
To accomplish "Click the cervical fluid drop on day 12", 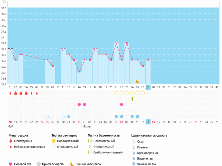I will tap(69, 116).
